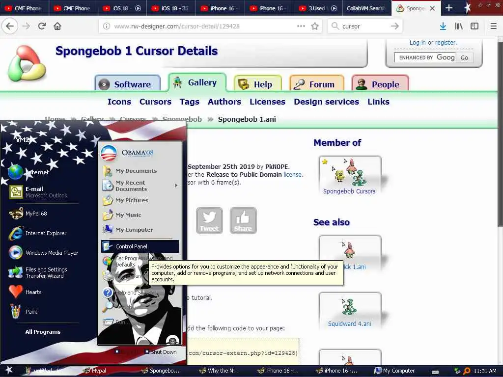Click the RealWorld Designer site logo
The image size is (503, 377).
point(27,63)
